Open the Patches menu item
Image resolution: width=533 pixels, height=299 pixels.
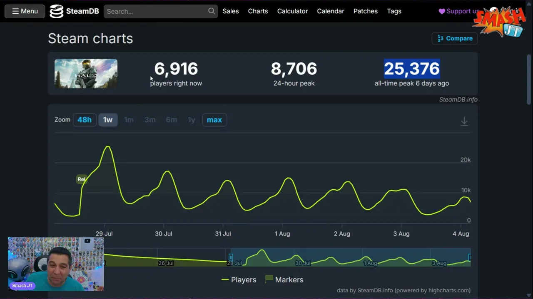click(x=366, y=11)
